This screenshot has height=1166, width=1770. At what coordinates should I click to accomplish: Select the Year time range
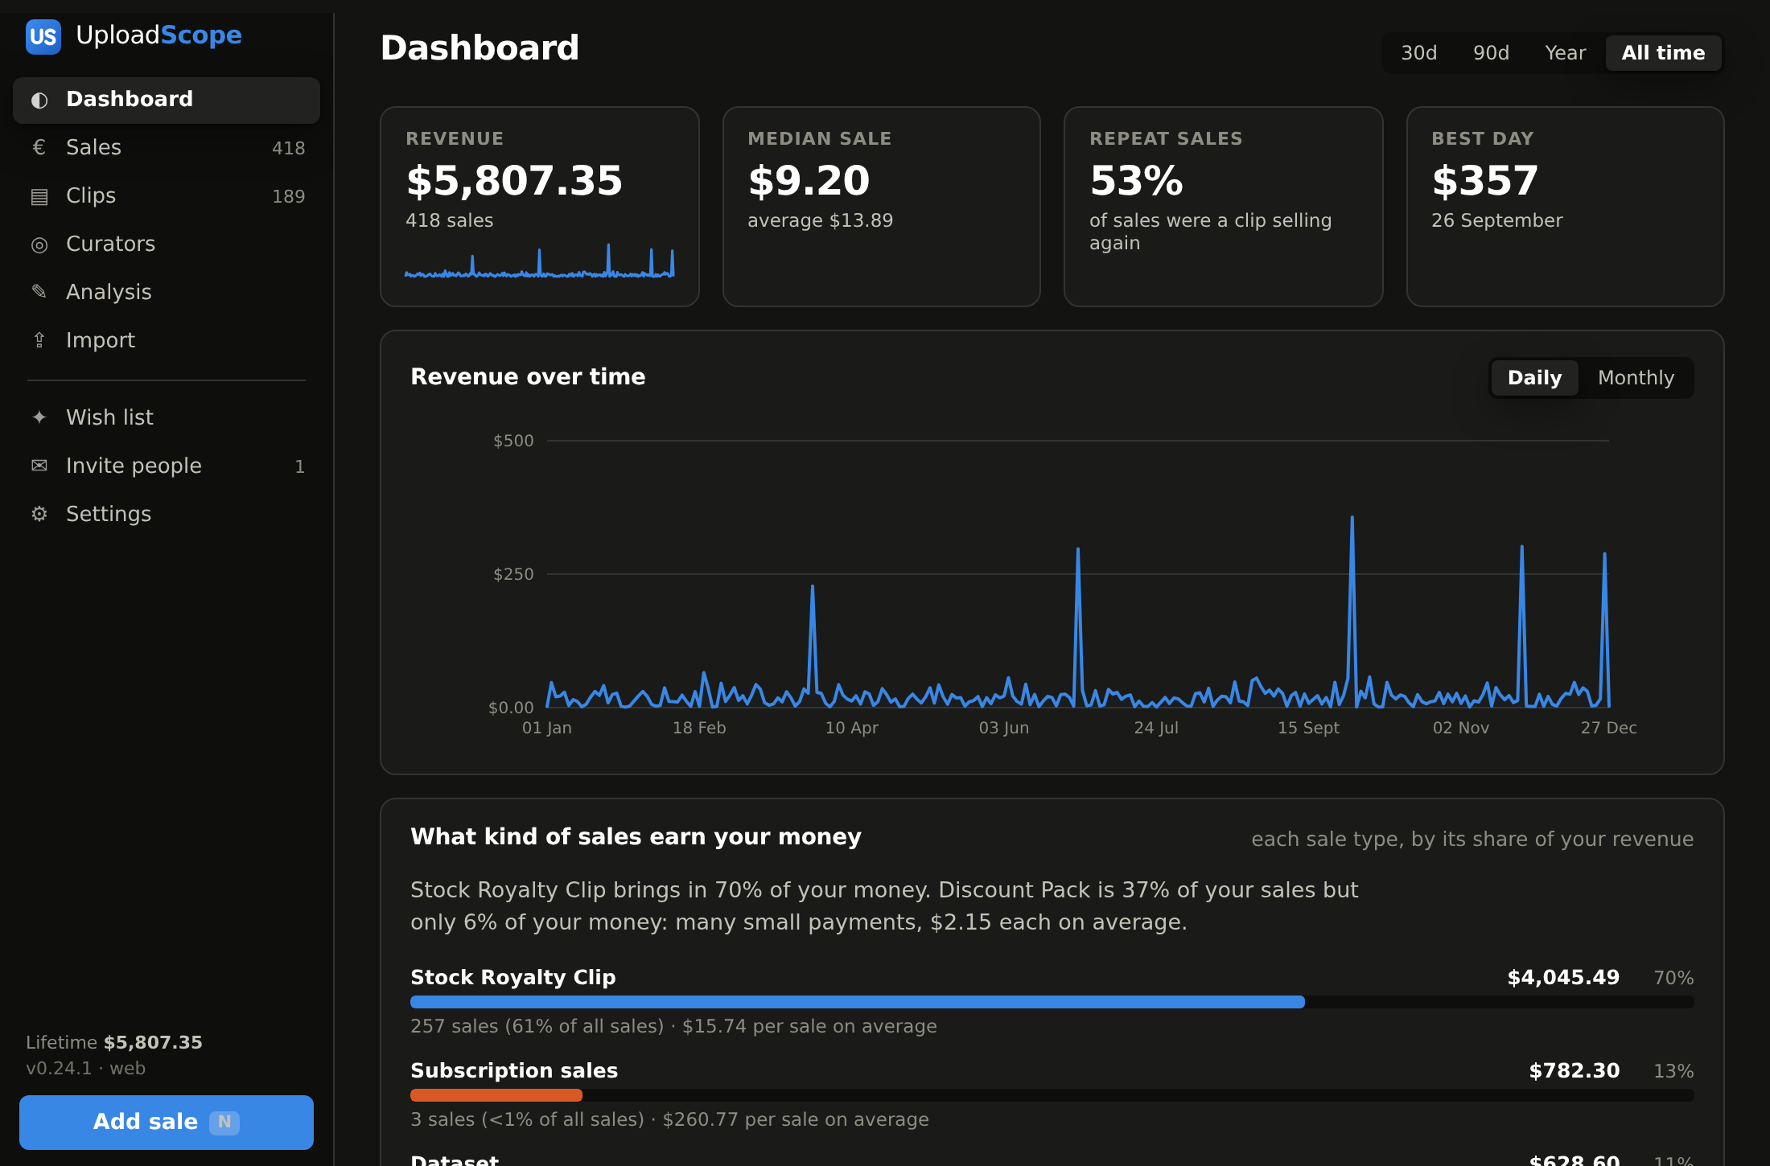(x=1565, y=53)
